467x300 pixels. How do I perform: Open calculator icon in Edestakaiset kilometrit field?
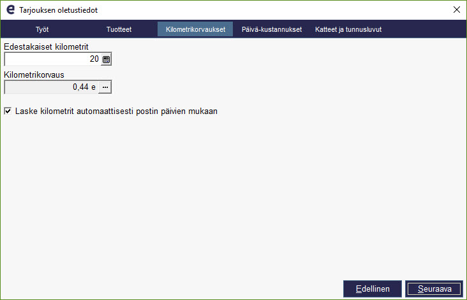[106, 59]
